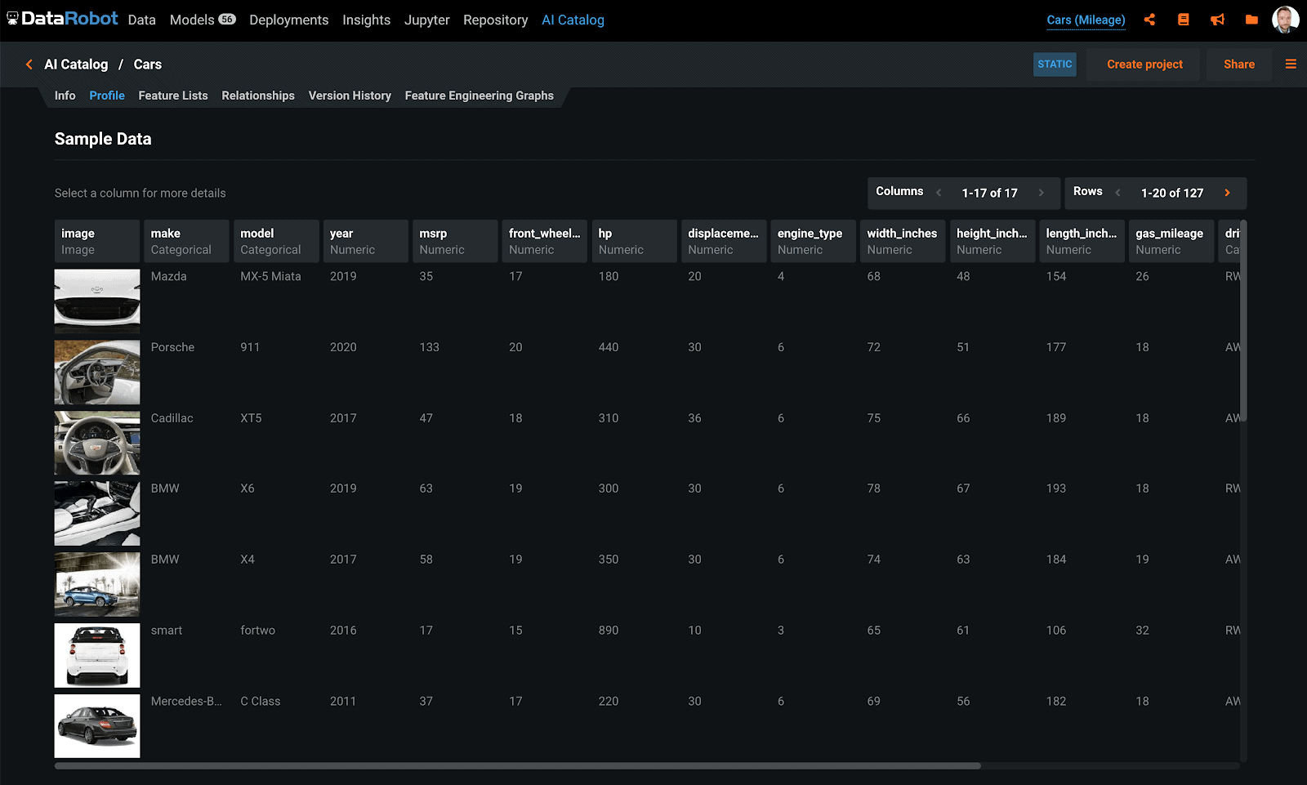Open the documentation book icon
The width and height of the screenshot is (1307, 785).
(1183, 20)
